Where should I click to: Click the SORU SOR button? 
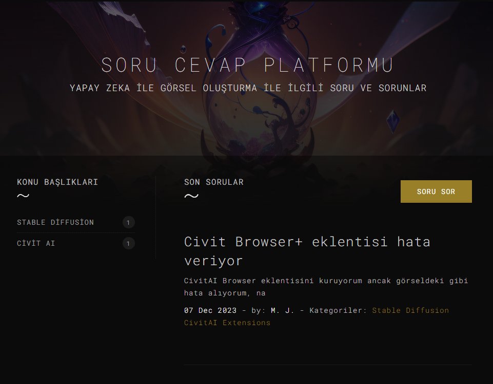coord(436,191)
